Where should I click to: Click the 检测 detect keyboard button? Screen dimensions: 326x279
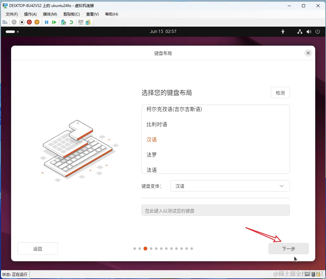pos(280,93)
